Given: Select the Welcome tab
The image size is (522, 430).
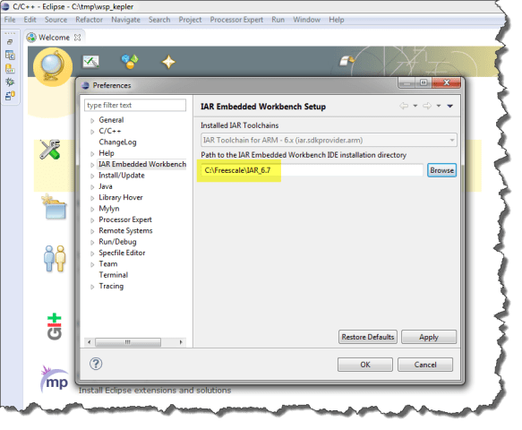Looking at the screenshot, I should pyautogui.click(x=53, y=38).
